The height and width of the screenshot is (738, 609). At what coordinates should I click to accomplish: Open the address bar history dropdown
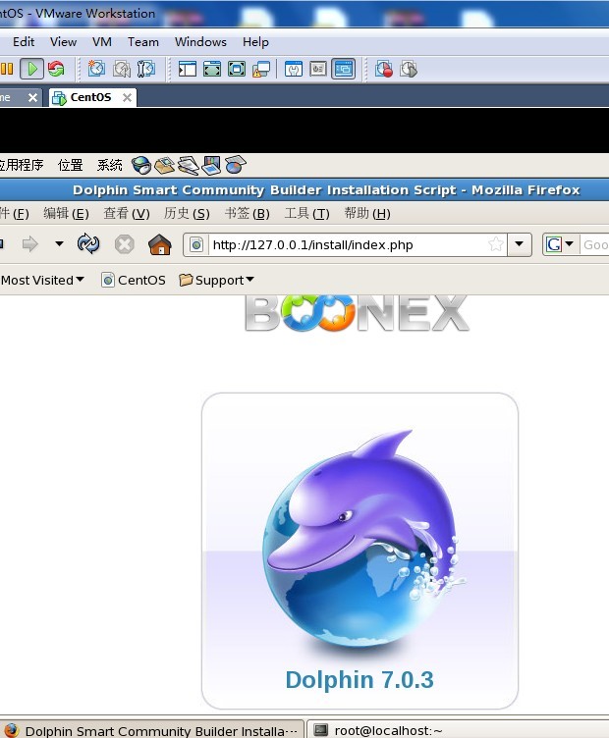519,244
